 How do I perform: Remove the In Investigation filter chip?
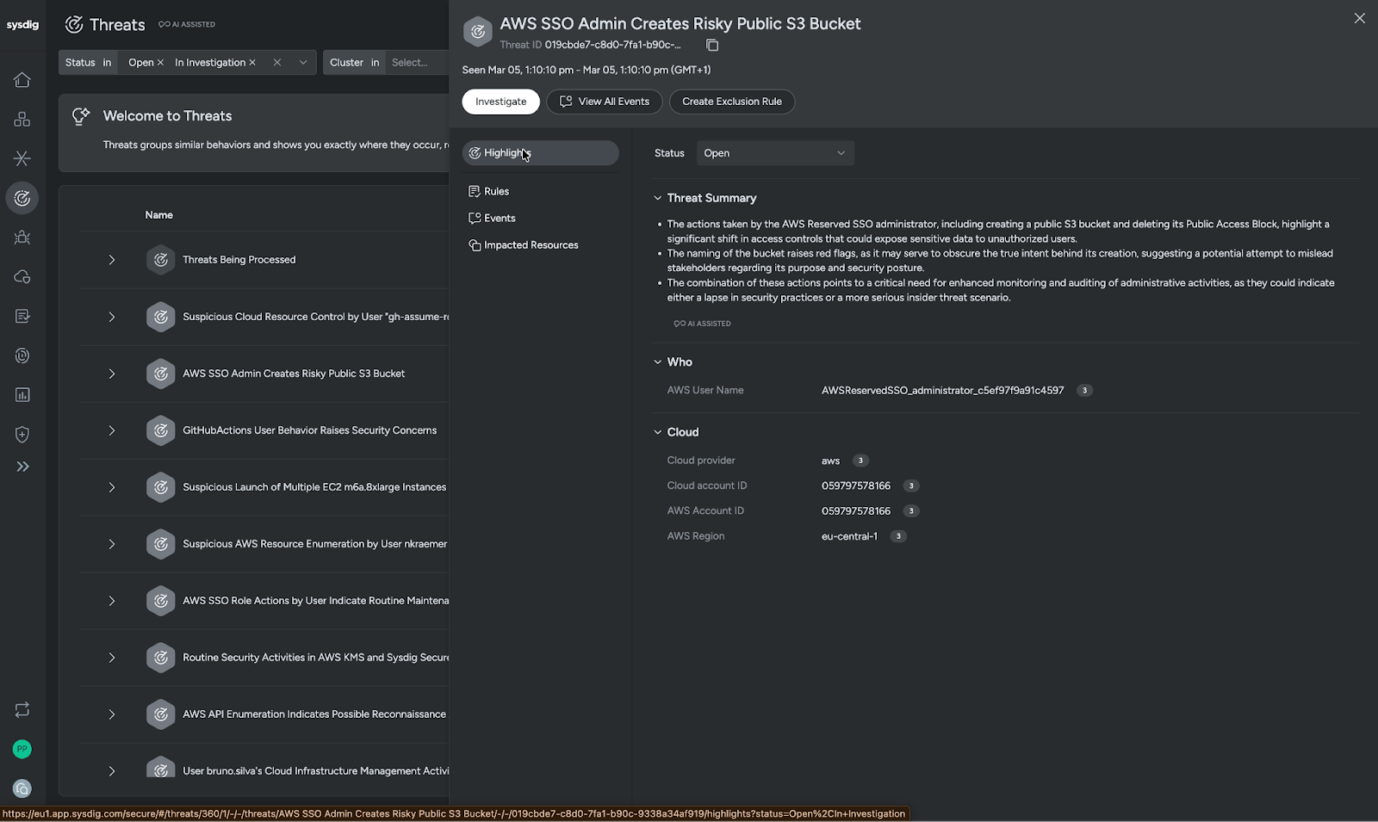[x=252, y=63]
